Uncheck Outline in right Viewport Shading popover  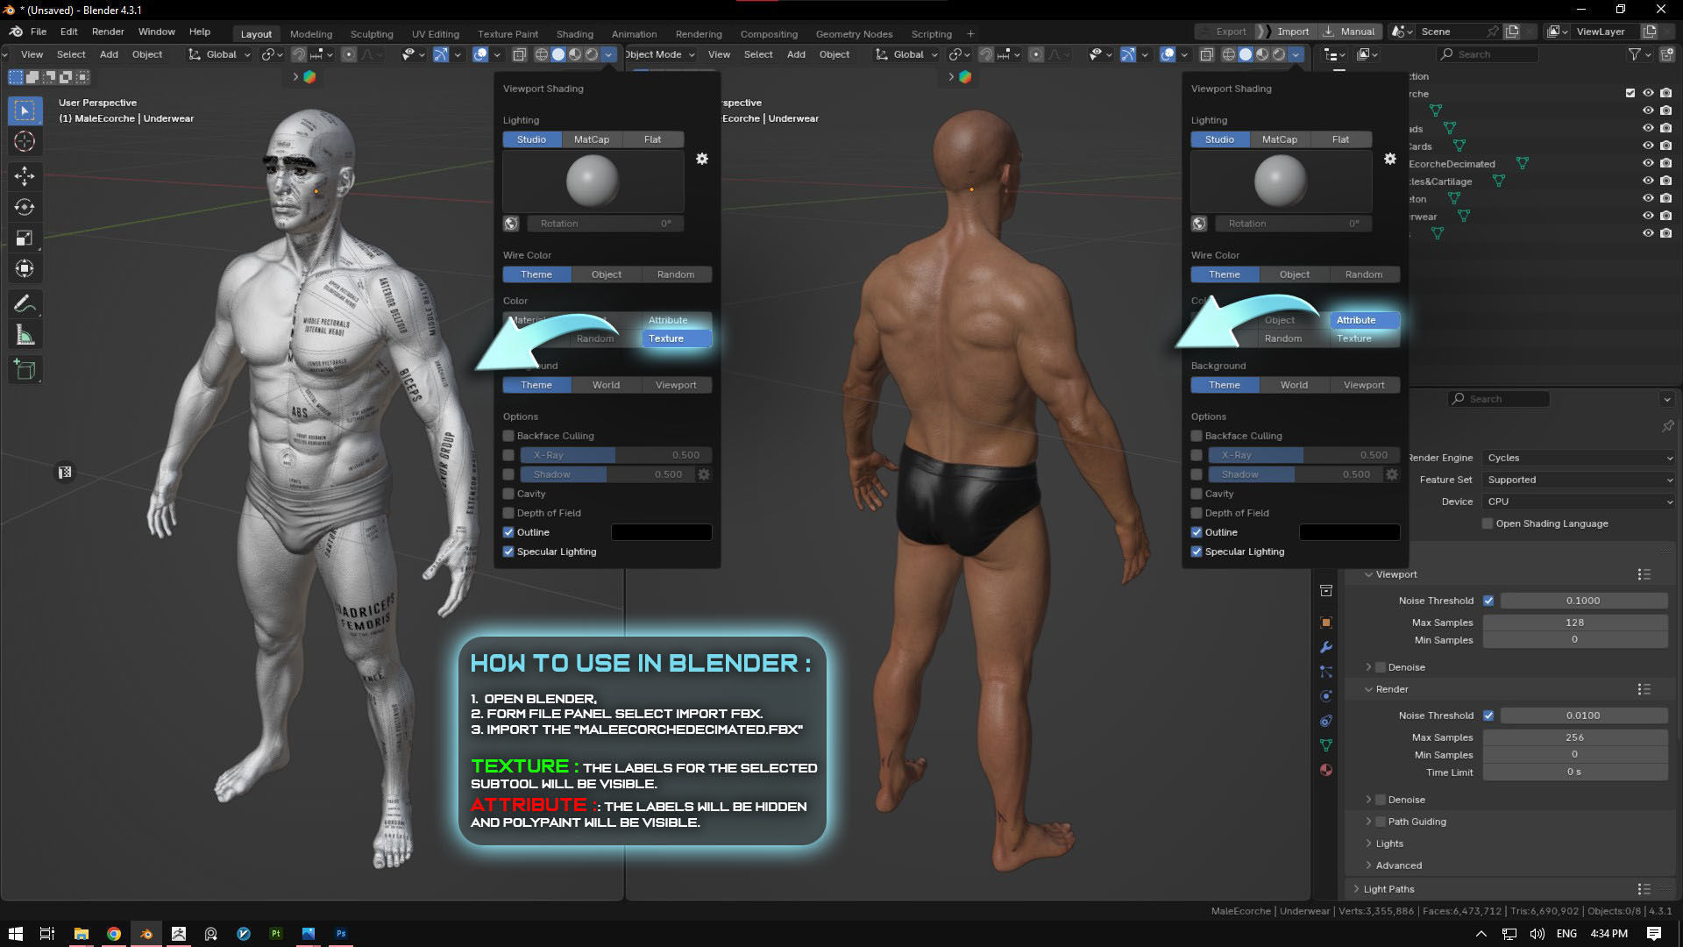1197,532
